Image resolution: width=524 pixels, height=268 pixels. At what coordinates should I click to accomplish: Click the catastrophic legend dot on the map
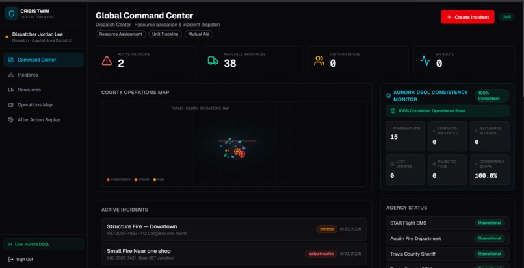click(109, 180)
